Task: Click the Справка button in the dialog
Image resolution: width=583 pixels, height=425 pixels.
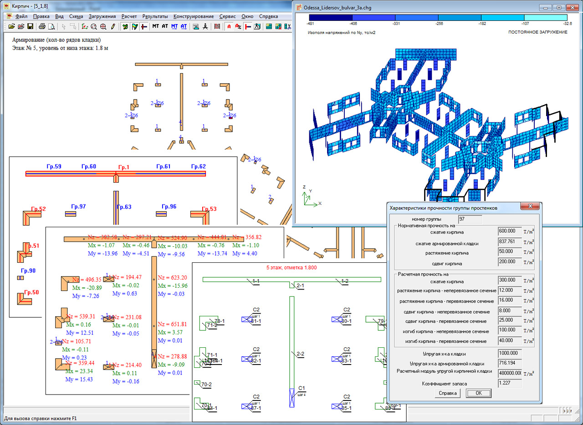Action: (447, 393)
